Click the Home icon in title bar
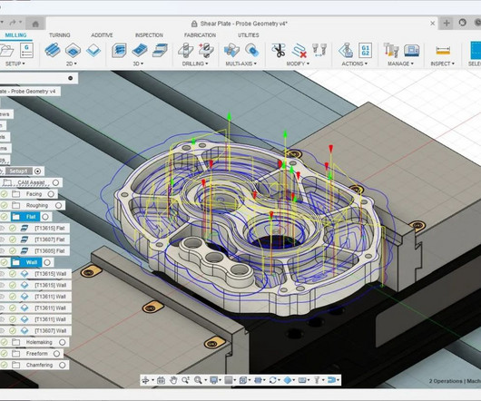The image size is (481, 401). click(35, 24)
